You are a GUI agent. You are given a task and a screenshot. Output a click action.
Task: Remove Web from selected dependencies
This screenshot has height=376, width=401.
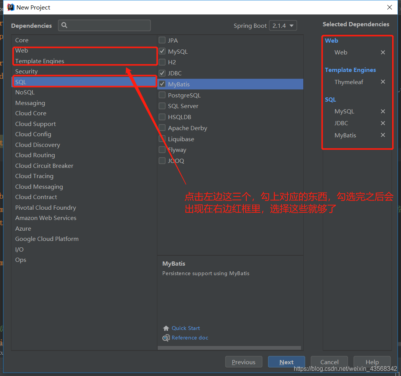click(x=383, y=52)
